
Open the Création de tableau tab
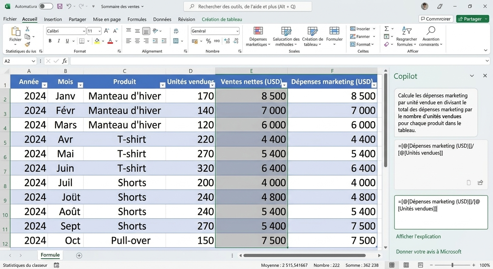[222, 19]
